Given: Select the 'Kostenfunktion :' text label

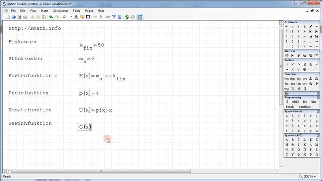Looking at the screenshot, I should pyautogui.click(x=33, y=76).
